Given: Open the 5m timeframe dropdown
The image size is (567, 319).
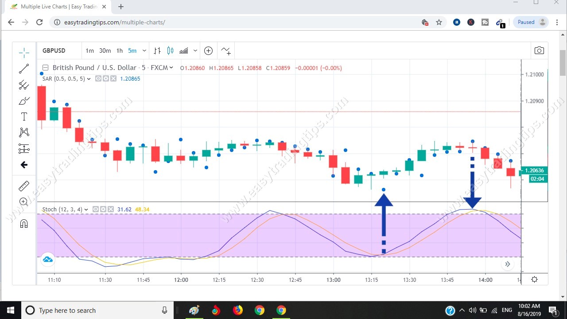Looking at the screenshot, I should pos(144,51).
